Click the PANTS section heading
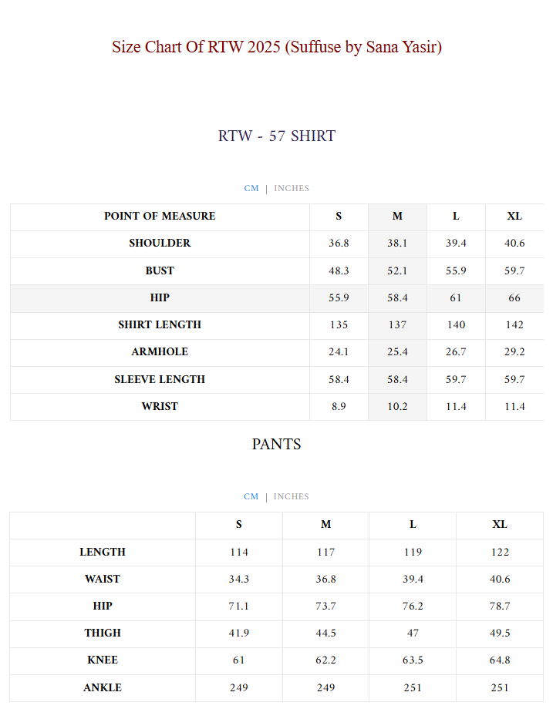 tap(276, 445)
